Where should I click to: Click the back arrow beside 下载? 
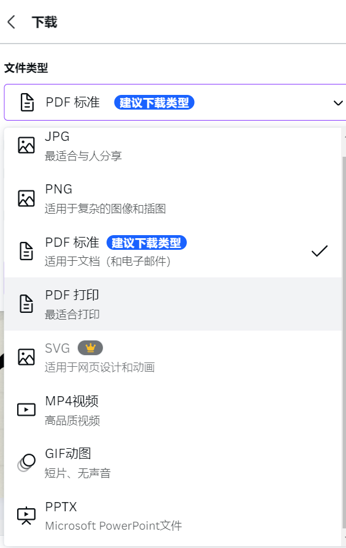[12, 21]
